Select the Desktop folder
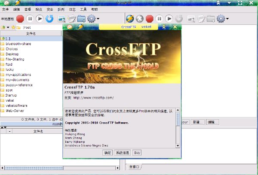258x175 pixels. (x=31, y=54)
